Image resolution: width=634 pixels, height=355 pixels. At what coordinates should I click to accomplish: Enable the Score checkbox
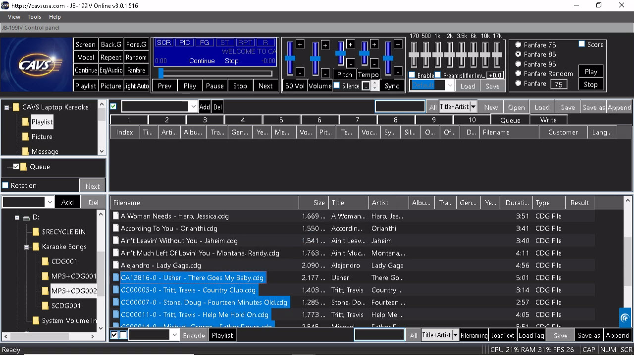pyautogui.click(x=582, y=44)
